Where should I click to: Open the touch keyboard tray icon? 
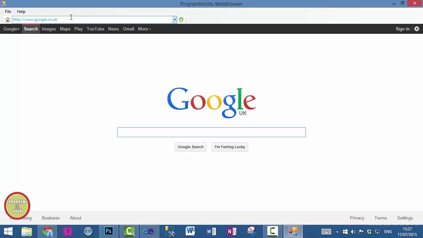coord(326,231)
